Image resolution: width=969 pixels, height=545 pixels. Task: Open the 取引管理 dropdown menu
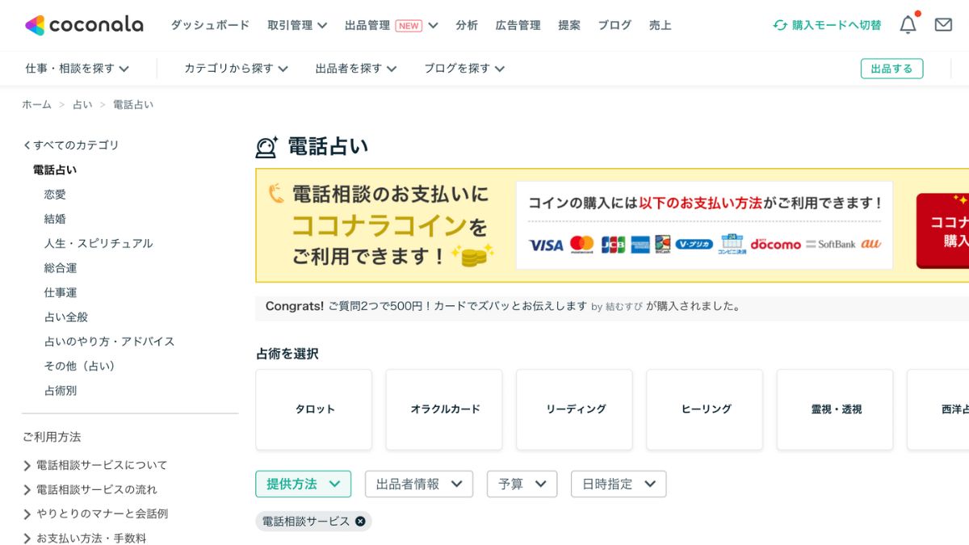pyautogui.click(x=297, y=25)
